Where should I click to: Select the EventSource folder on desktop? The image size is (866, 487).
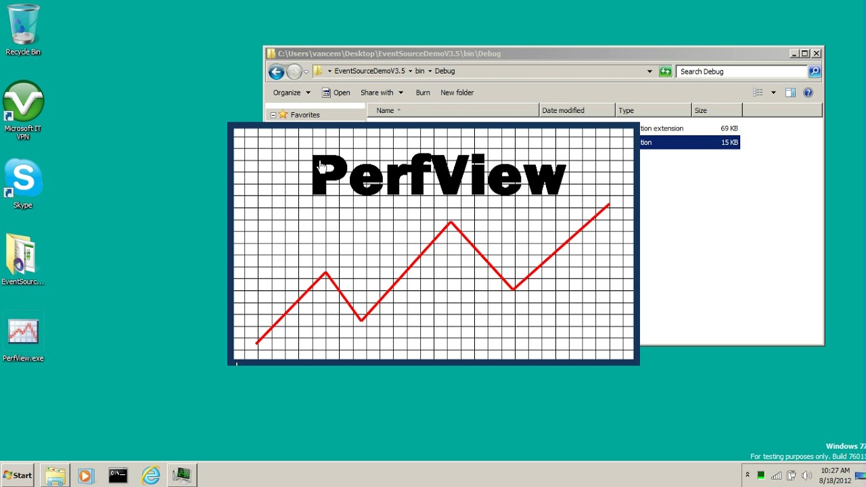coord(22,260)
